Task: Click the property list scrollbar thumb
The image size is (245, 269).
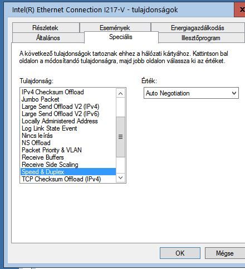Action: (x=120, y=137)
